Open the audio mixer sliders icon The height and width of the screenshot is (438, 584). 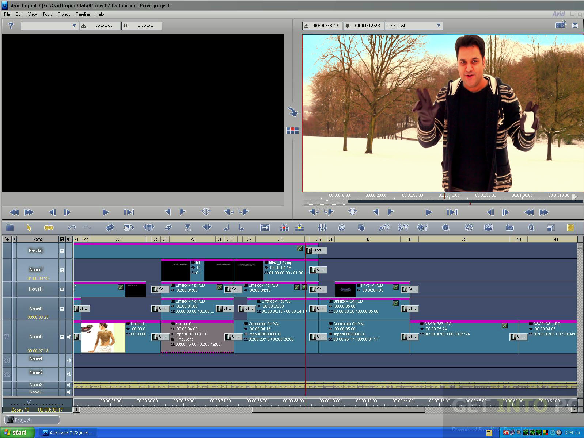tap(322, 228)
